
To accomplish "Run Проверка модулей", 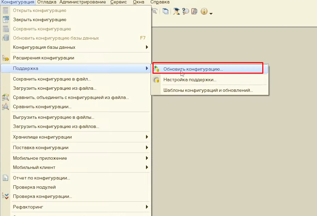I will click(x=76, y=187).
